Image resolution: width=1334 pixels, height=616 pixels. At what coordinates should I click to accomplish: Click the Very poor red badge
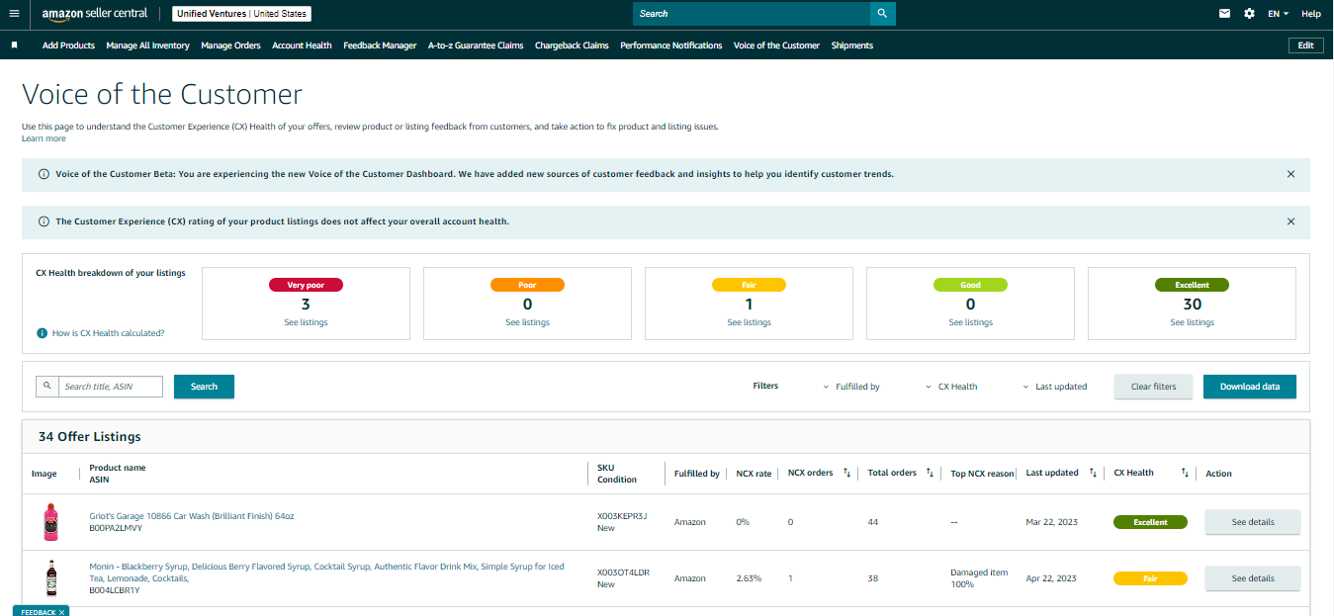(x=306, y=285)
